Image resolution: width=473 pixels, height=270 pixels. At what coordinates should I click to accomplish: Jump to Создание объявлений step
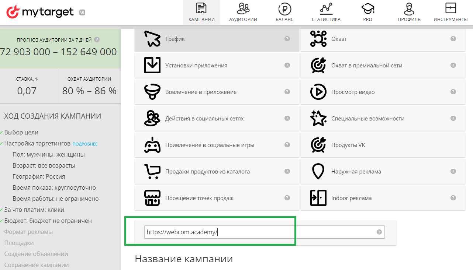(x=36, y=254)
